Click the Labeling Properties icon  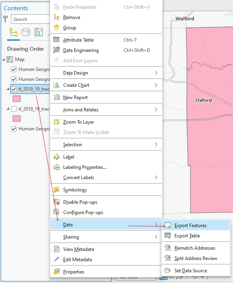[56, 167]
